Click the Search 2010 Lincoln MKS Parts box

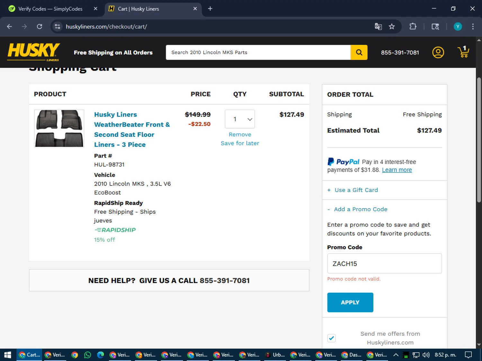(258, 52)
